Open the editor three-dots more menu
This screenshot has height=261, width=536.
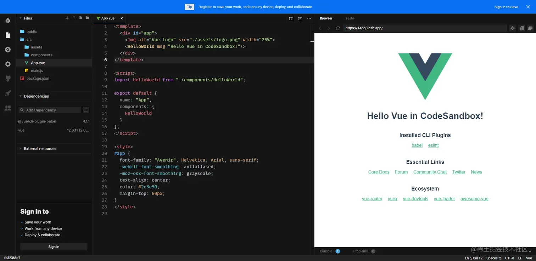point(309,18)
